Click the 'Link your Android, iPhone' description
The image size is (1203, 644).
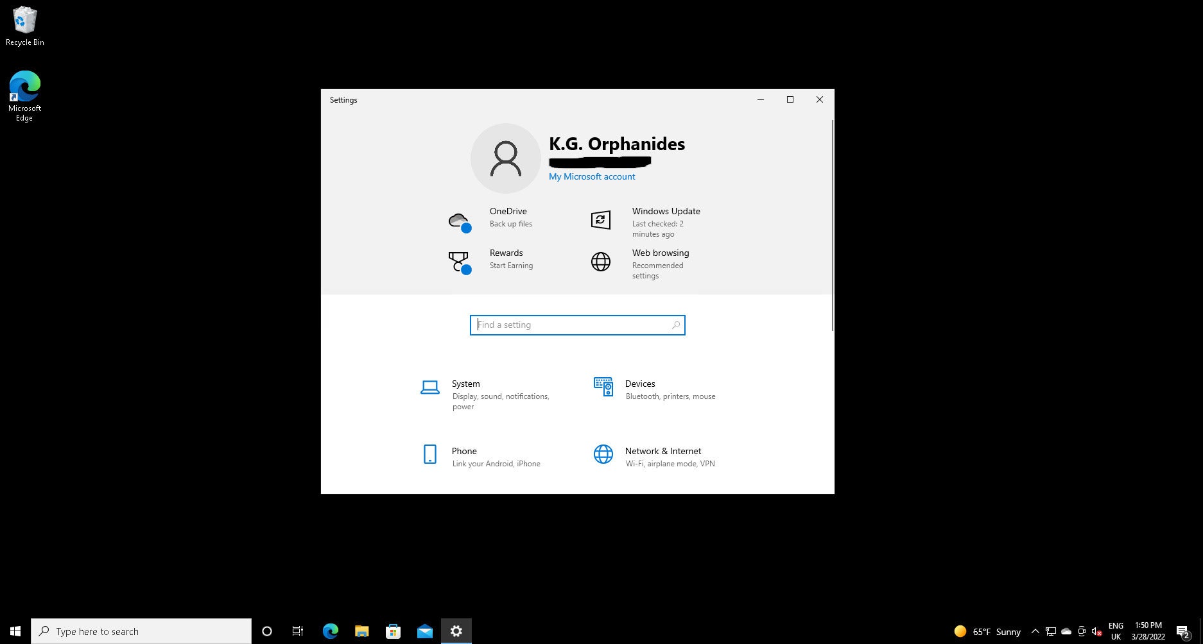(496, 464)
